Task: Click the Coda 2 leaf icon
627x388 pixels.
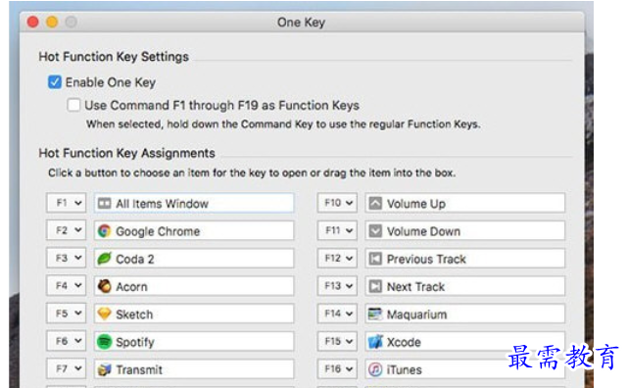Action: [105, 259]
